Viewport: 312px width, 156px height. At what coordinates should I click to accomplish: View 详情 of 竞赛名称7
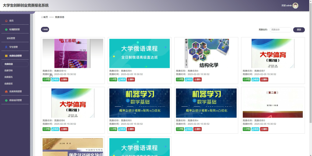(247, 79)
